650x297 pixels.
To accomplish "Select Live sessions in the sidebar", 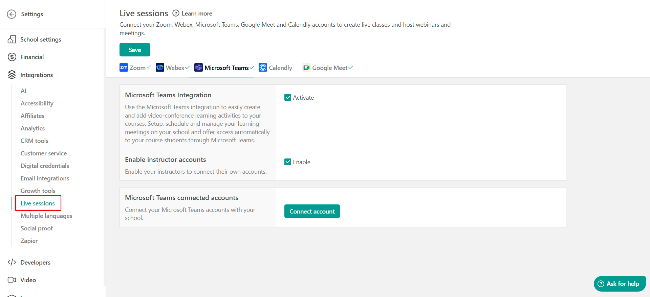I will (x=38, y=203).
